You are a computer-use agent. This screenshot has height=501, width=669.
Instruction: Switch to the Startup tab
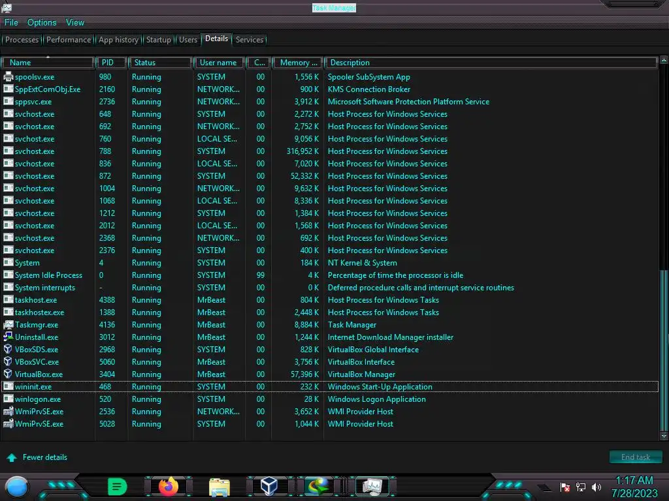coord(158,40)
